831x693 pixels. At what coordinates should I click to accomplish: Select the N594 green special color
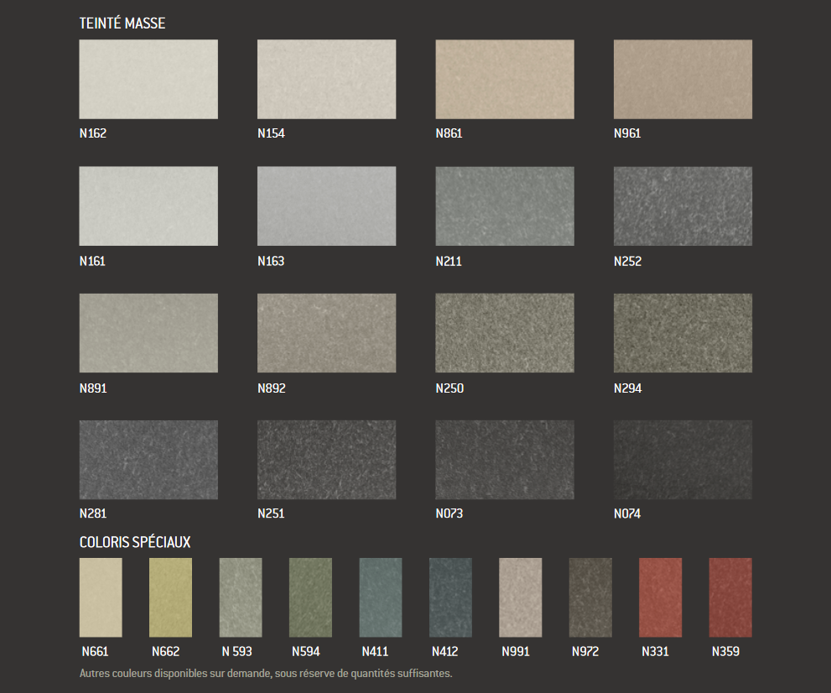coord(310,597)
